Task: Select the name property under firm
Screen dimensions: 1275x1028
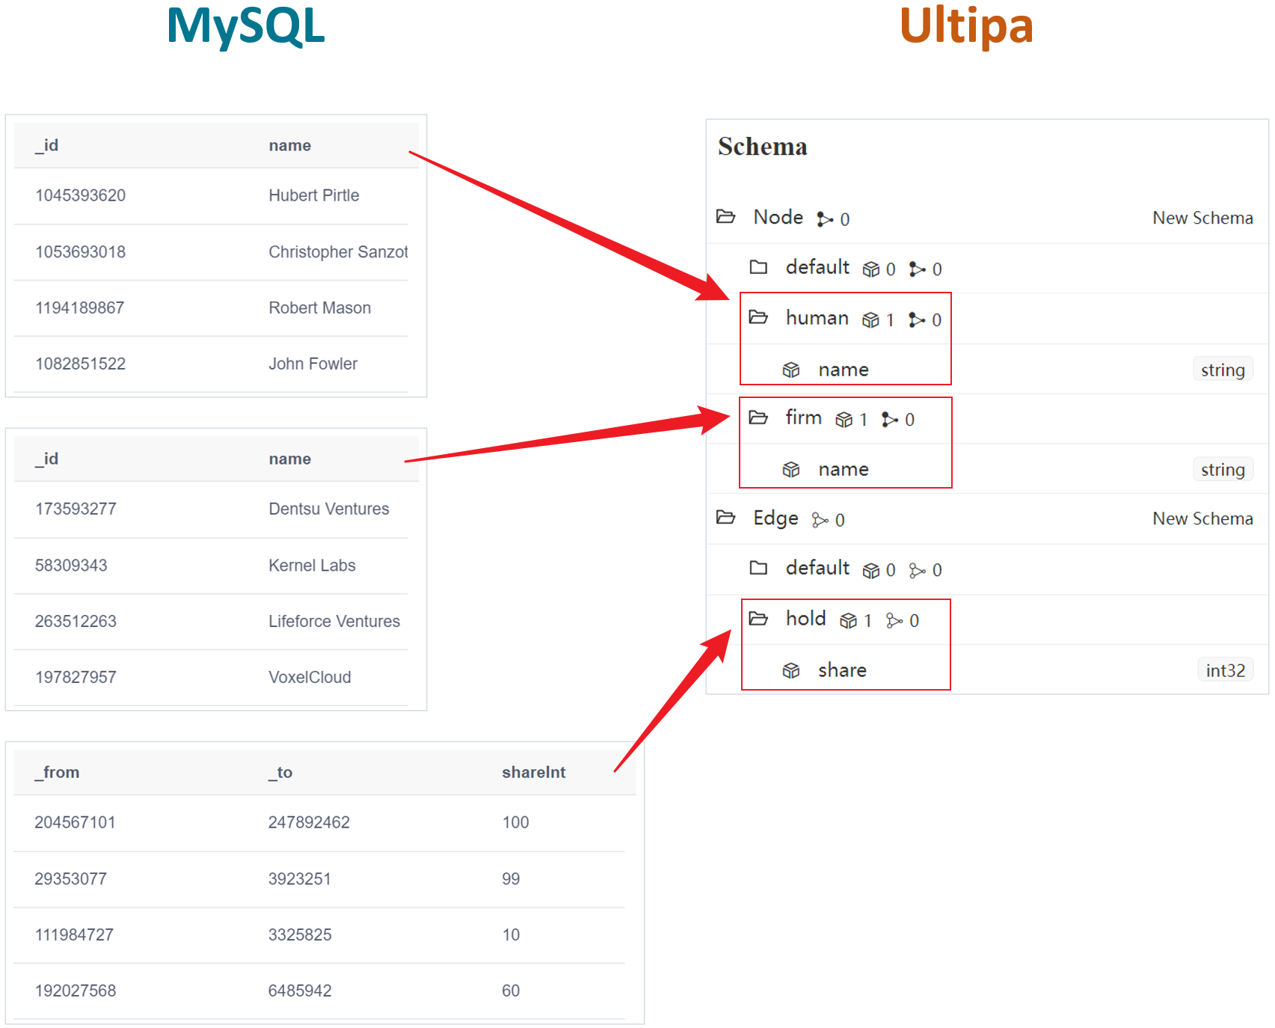Action: click(844, 469)
